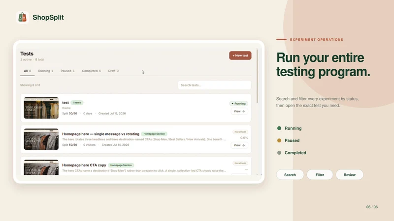Click the View button for 'test'
Viewport: 394px width, 221px height.
[239, 111]
